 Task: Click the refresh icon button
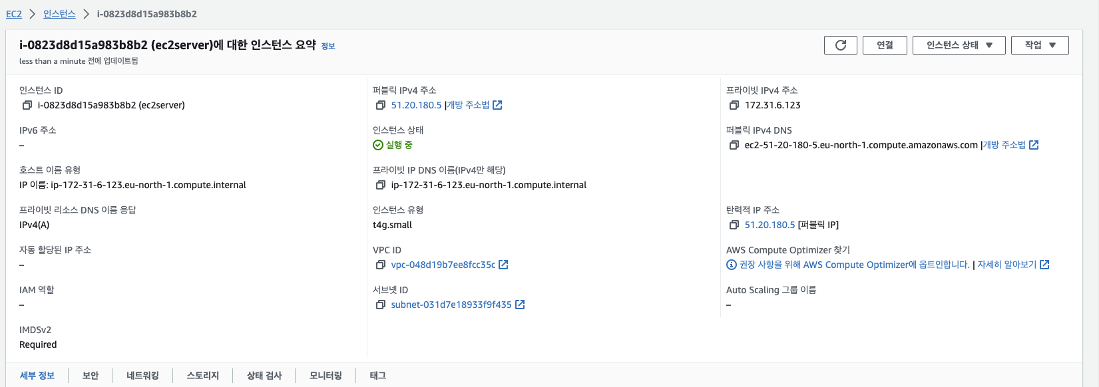point(840,45)
